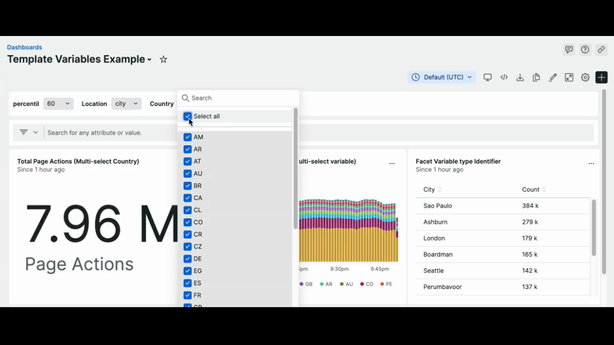Click the download dashboard icon
This screenshot has height=345, width=614.
point(520,77)
